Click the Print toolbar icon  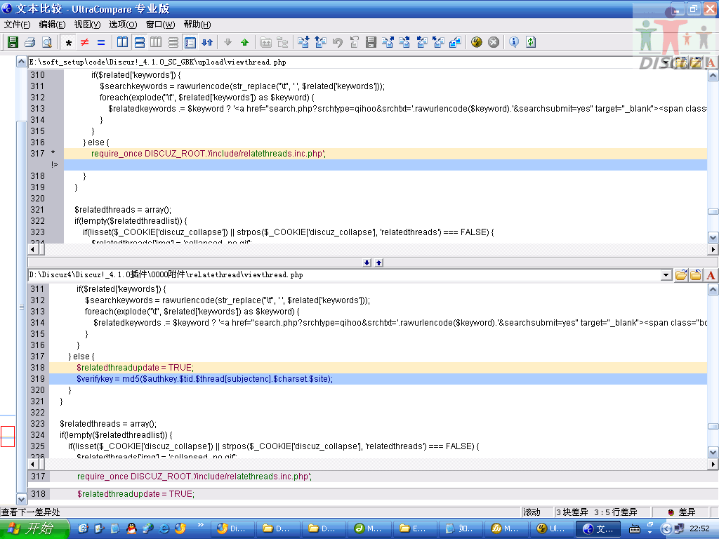(x=29, y=43)
